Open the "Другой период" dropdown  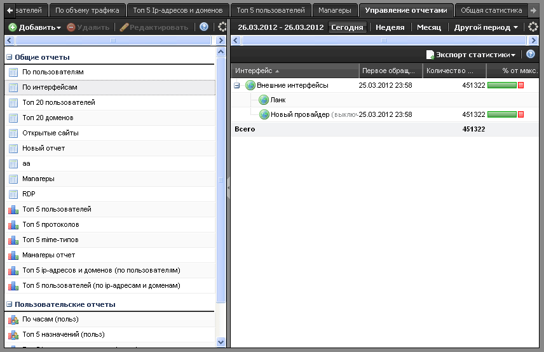click(x=486, y=27)
